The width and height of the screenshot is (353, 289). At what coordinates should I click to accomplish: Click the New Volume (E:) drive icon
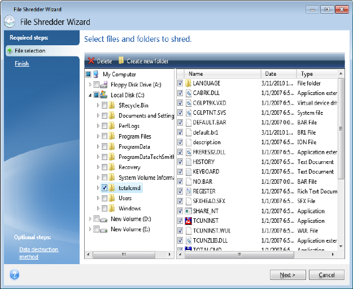point(103,230)
